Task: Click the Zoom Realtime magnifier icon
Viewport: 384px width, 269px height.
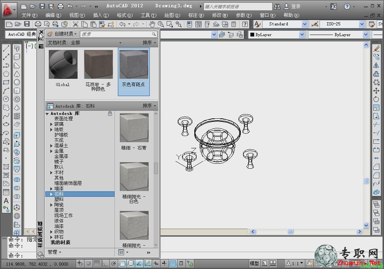Action: [x=161, y=24]
